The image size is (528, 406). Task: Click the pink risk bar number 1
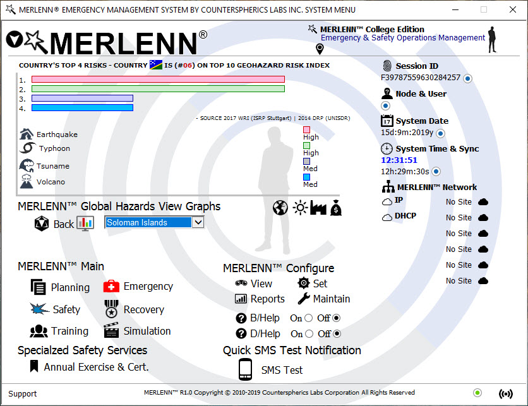(x=159, y=79)
